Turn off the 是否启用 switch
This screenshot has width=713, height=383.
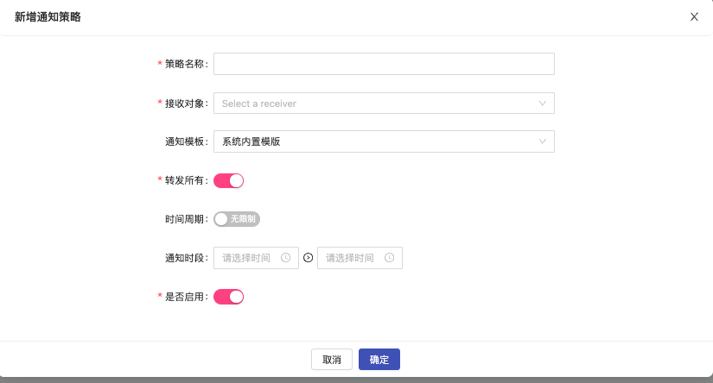pos(229,297)
